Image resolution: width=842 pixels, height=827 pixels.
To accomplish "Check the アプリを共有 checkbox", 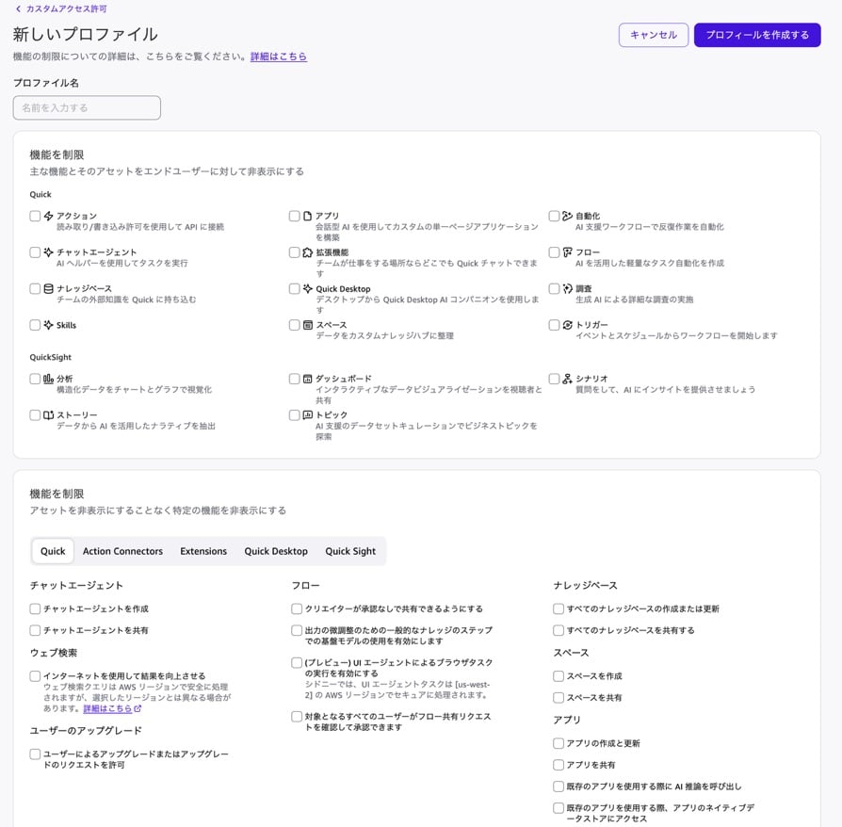I will [x=559, y=765].
